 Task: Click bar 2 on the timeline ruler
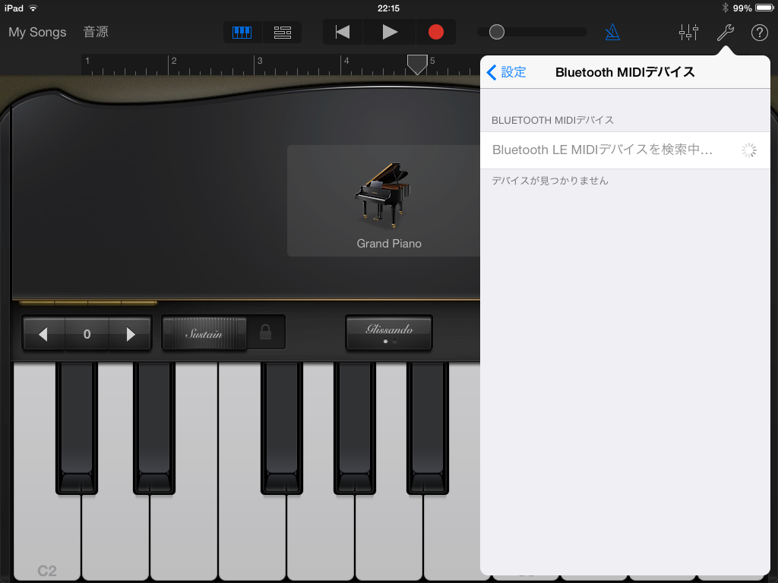pos(174,61)
